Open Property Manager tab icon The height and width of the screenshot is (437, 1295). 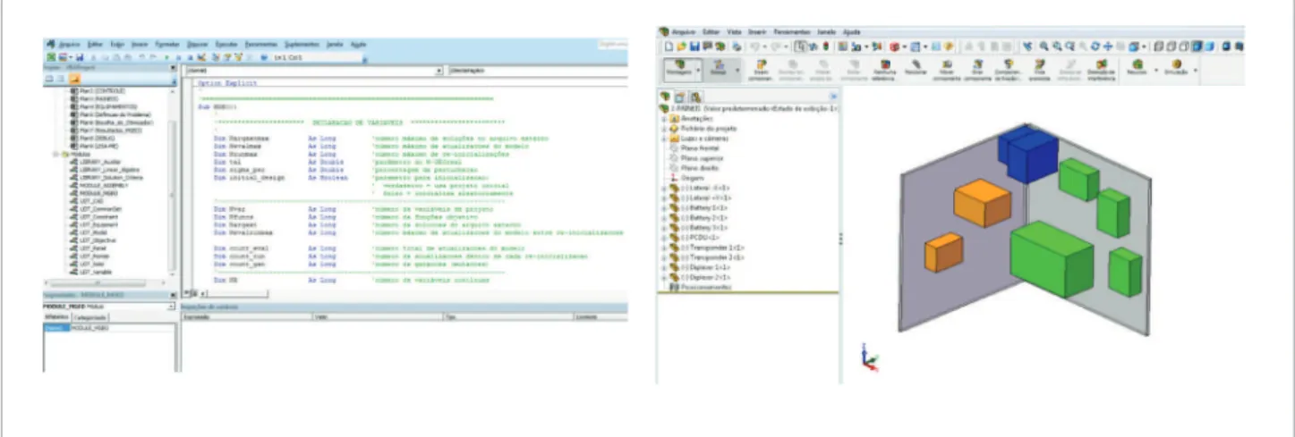click(680, 96)
